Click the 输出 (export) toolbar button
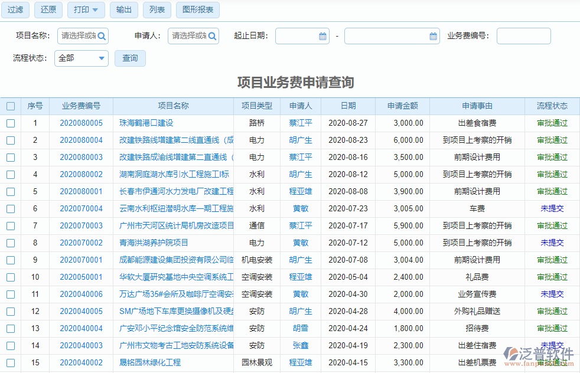The image size is (580, 373). pyautogui.click(x=123, y=10)
